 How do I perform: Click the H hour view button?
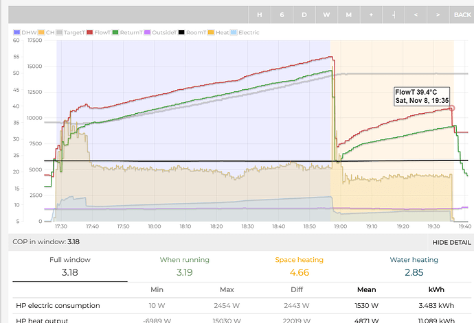click(x=259, y=14)
